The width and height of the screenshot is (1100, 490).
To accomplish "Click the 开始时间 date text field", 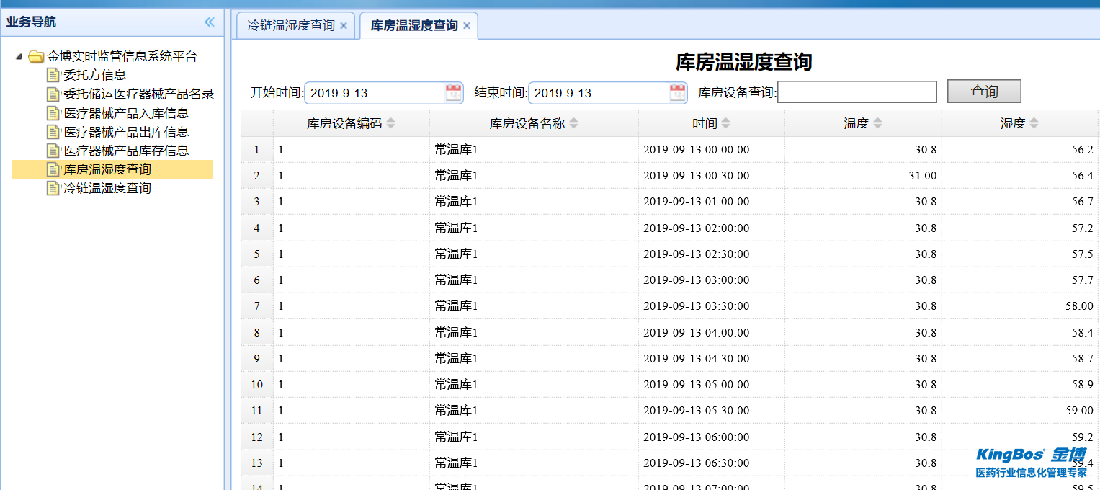I will pos(375,93).
